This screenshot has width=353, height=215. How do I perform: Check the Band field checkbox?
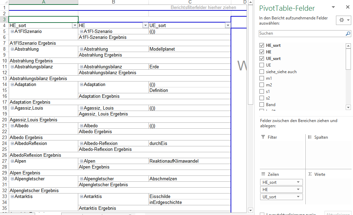[262, 105]
